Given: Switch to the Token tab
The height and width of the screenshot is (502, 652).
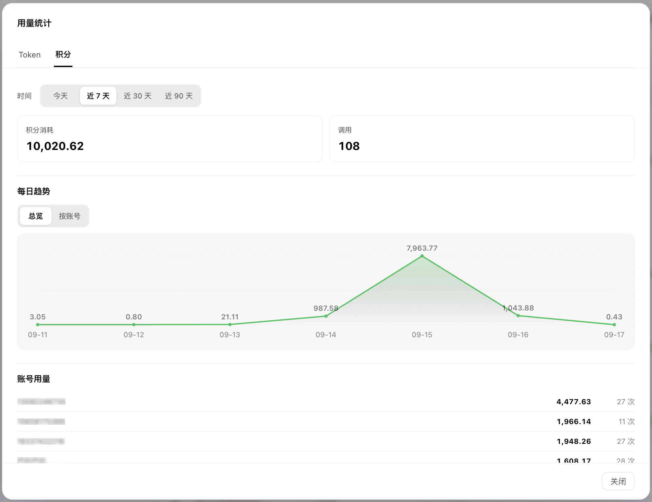Looking at the screenshot, I should (x=29, y=55).
